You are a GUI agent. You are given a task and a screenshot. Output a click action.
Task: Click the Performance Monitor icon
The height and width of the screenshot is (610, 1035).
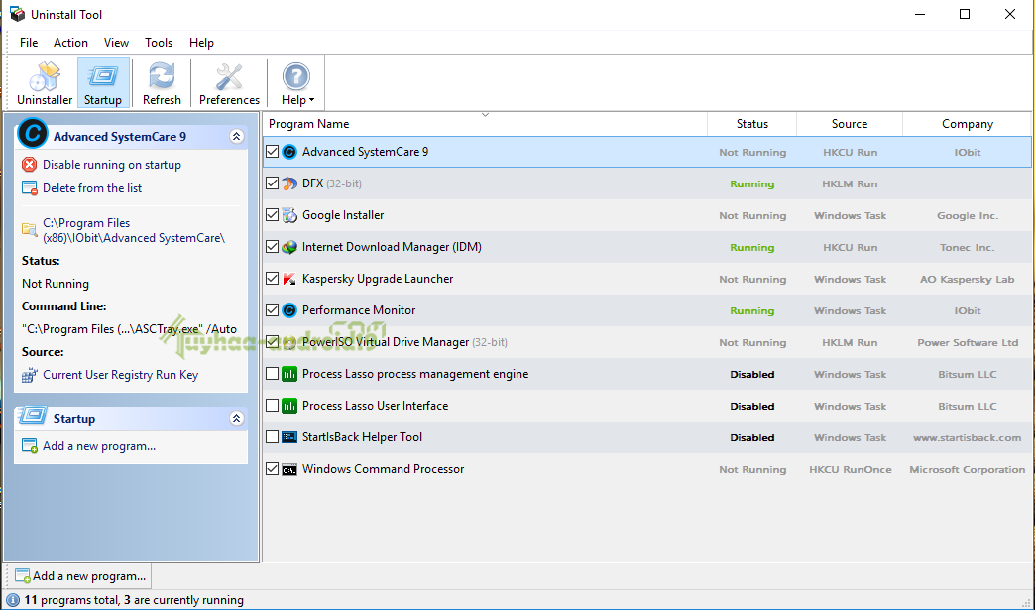[x=289, y=310]
